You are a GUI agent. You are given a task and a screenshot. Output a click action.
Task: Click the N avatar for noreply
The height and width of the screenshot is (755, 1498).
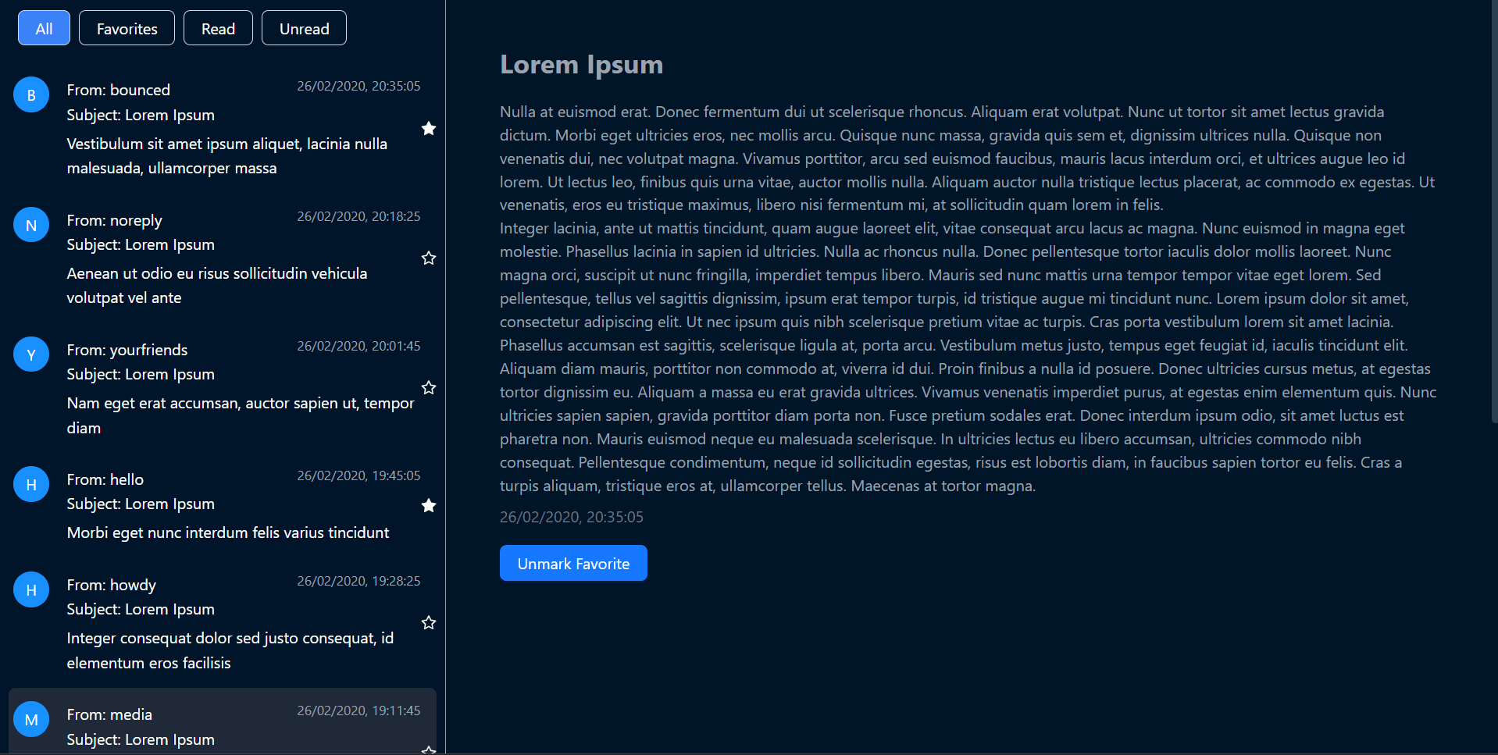(31, 225)
